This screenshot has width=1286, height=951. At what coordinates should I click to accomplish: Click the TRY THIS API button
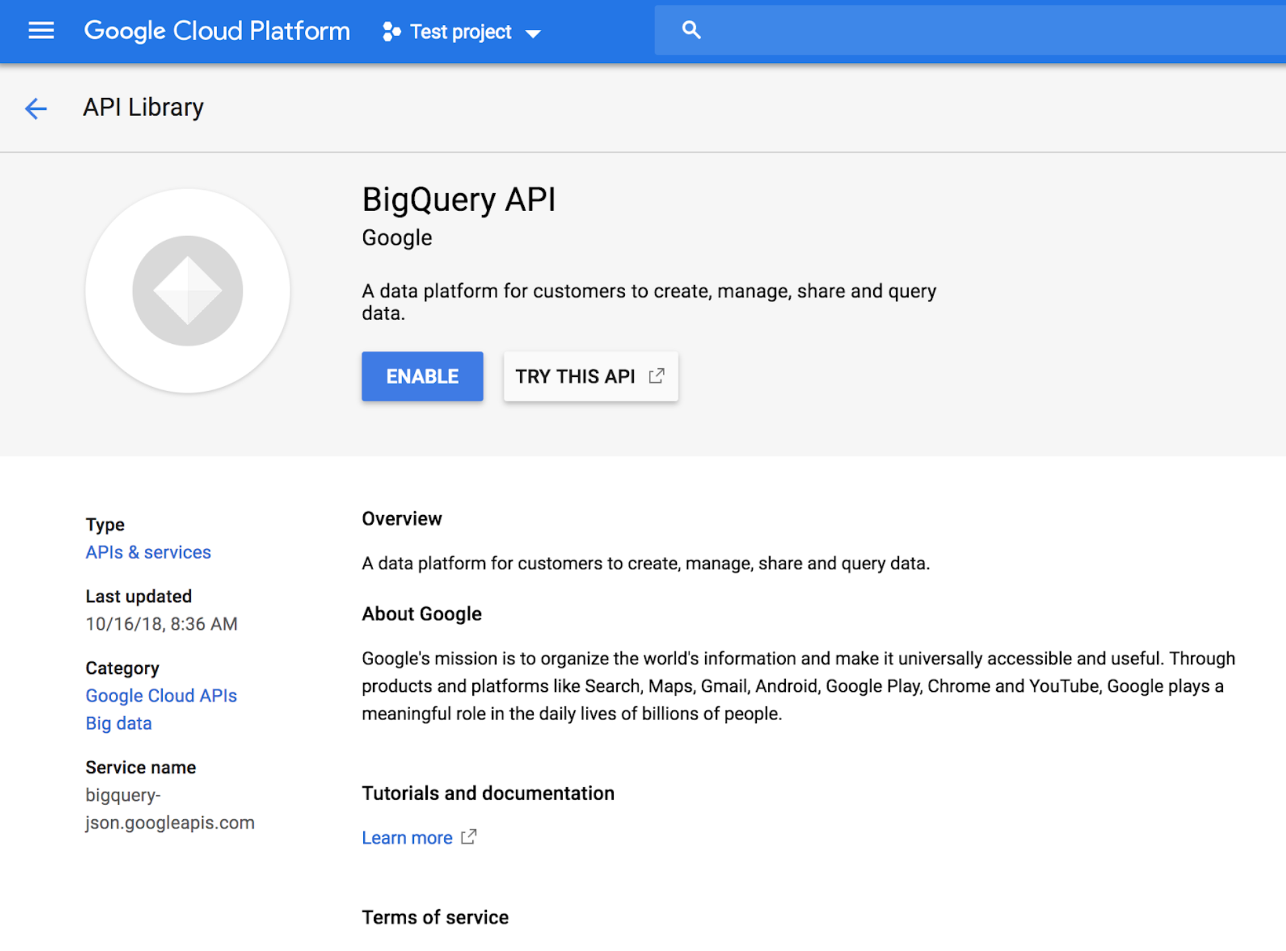[x=576, y=376]
